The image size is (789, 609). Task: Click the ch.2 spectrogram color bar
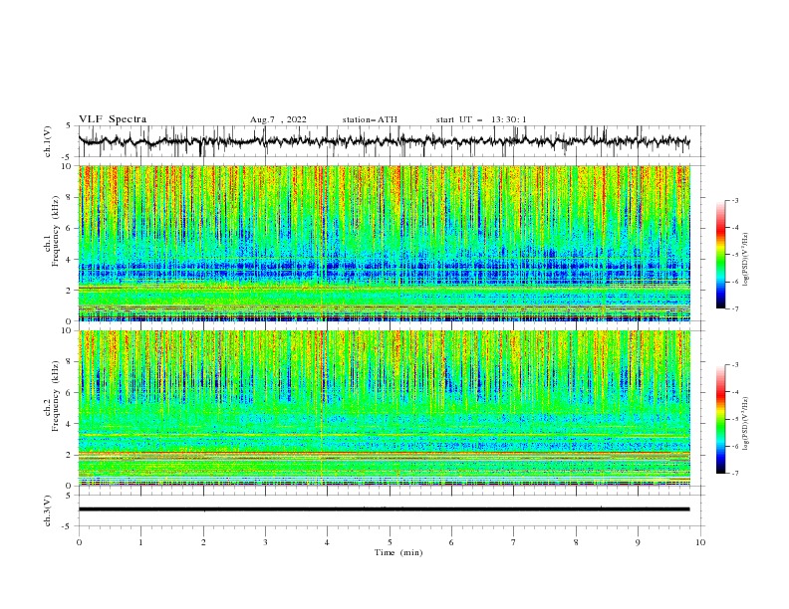[x=720, y=419]
